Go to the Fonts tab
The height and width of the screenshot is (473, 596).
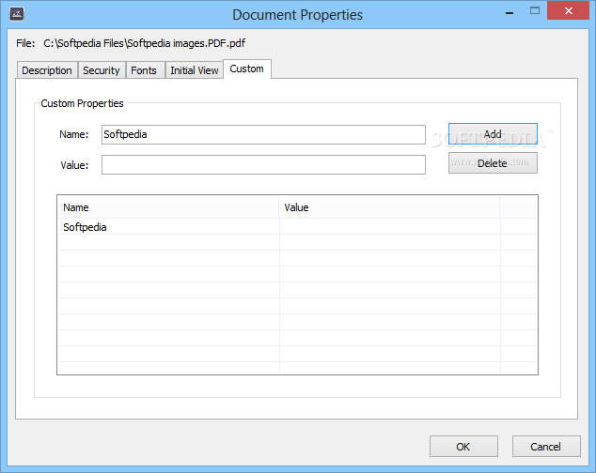pos(145,70)
